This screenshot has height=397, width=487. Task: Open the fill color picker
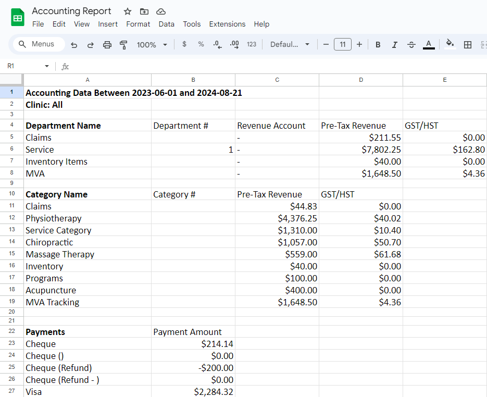[x=450, y=44]
